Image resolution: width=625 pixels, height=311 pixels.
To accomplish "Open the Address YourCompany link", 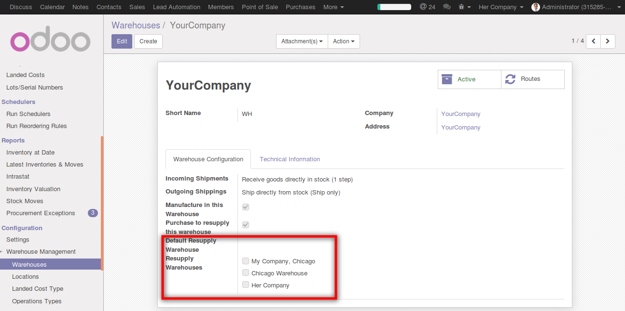I will (461, 128).
